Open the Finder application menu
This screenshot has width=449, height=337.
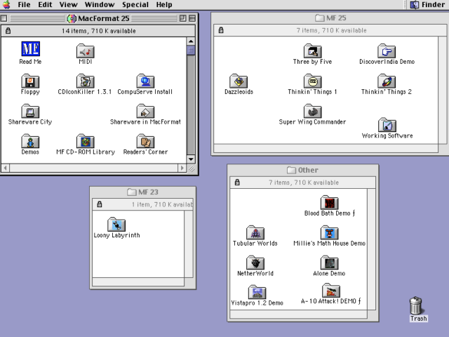[428, 5]
